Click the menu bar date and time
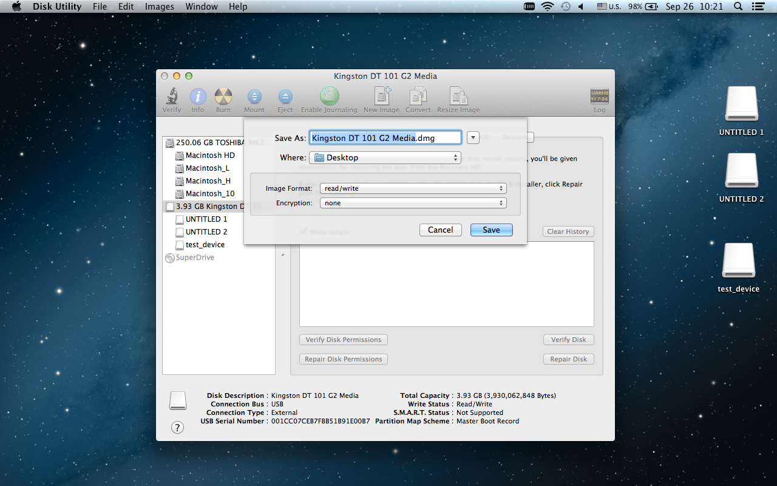 [694, 7]
